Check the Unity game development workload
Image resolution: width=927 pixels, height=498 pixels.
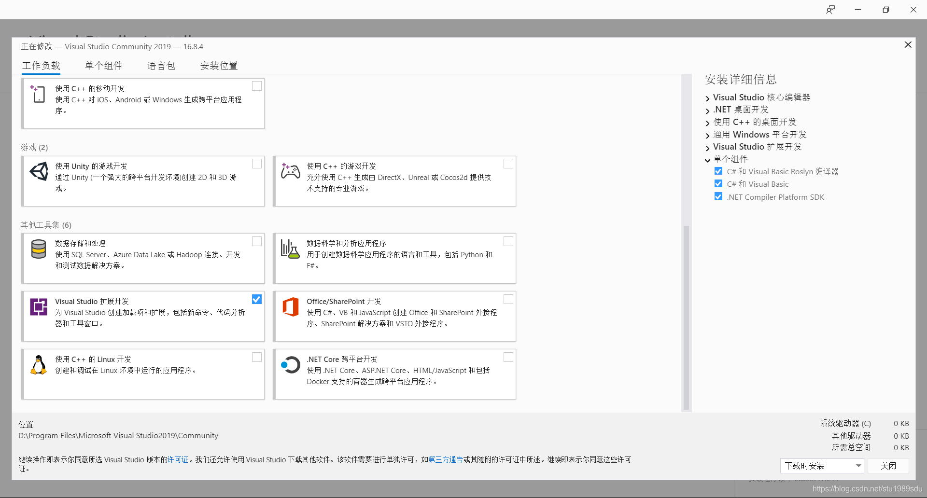point(257,164)
